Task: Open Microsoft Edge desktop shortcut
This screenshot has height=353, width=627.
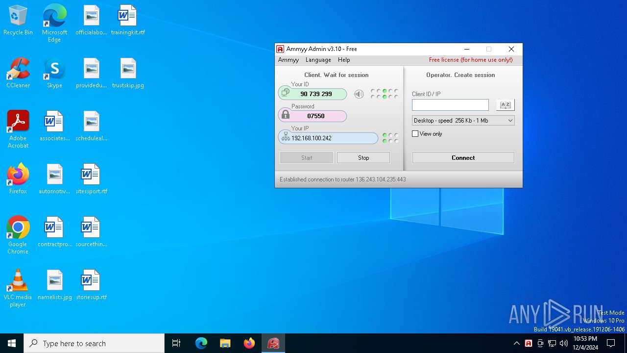Action: pyautogui.click(x=54, y=24)
